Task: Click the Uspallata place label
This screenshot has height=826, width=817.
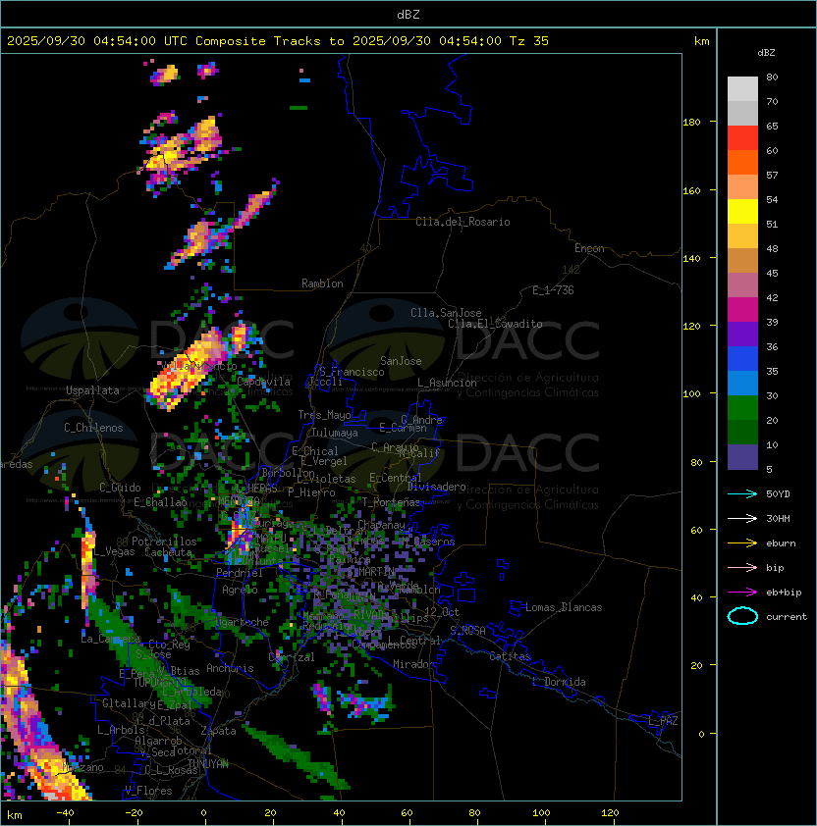Action: point(92,390)
